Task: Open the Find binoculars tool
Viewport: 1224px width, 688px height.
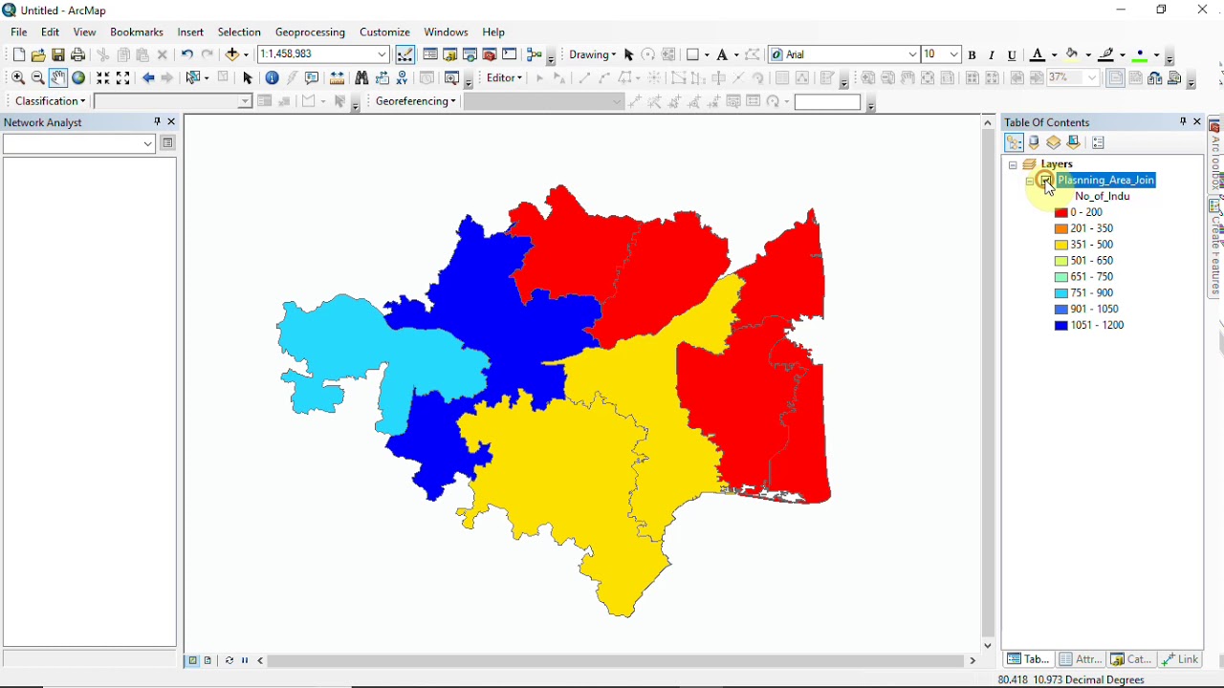Action: click(x=361, y=78)
